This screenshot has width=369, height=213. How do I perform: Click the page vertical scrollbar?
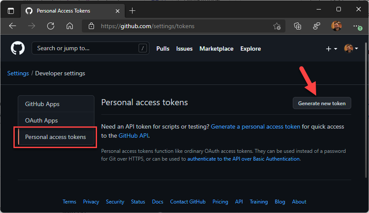(x=366, y=110)
